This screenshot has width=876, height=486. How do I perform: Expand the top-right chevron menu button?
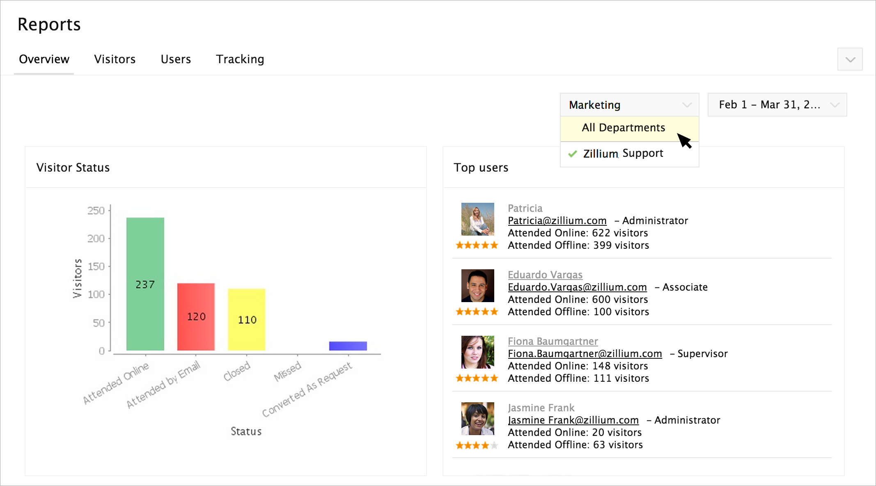click(x=850, y=60)
